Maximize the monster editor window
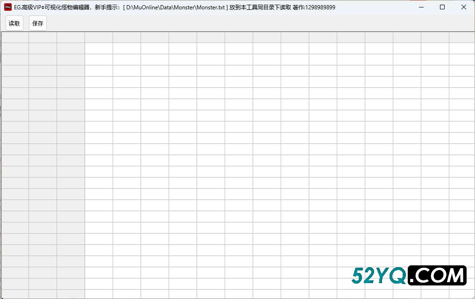Viewport: 475px width, 299px height. (442, 7)
